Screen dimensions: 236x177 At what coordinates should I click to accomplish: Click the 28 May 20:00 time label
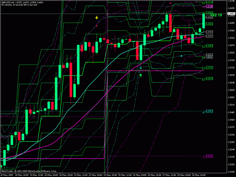(199, 175)
